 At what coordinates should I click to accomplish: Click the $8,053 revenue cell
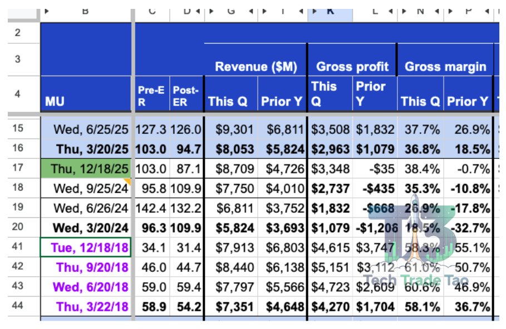coord(231,149)
